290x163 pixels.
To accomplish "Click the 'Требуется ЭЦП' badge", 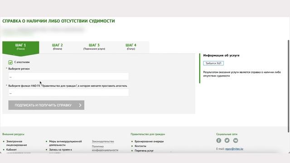I will [x=213, y=63].
